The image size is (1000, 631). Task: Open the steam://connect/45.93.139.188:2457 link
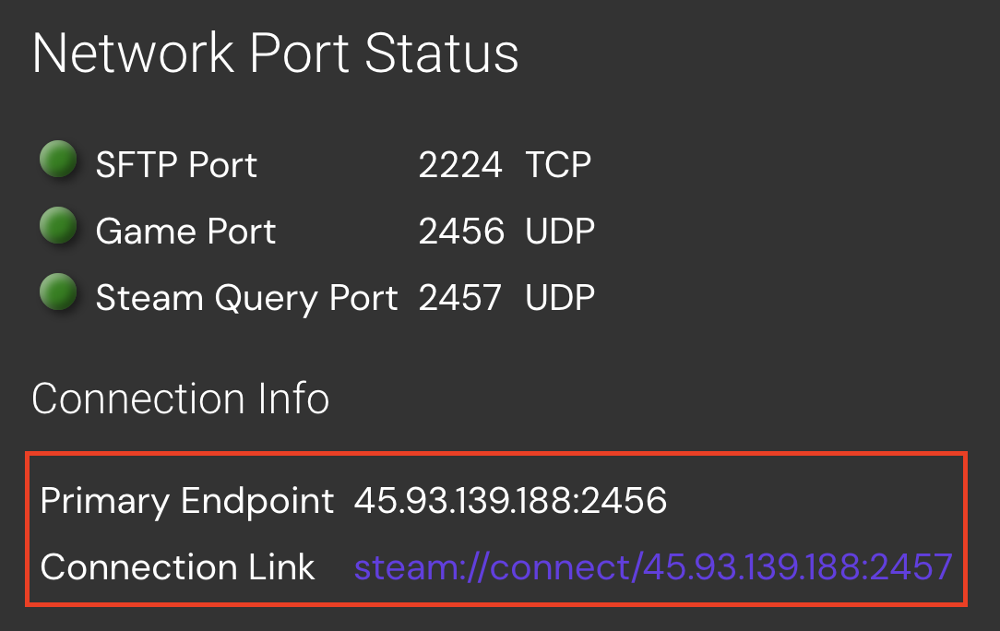tap(653, 567)
